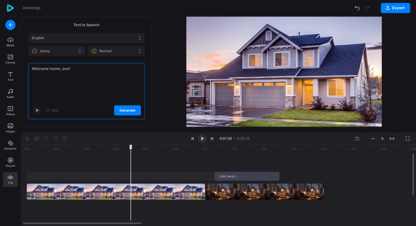Click the undo arrow icon
This screenshot has width=416, height=226.
coord(357,8)
